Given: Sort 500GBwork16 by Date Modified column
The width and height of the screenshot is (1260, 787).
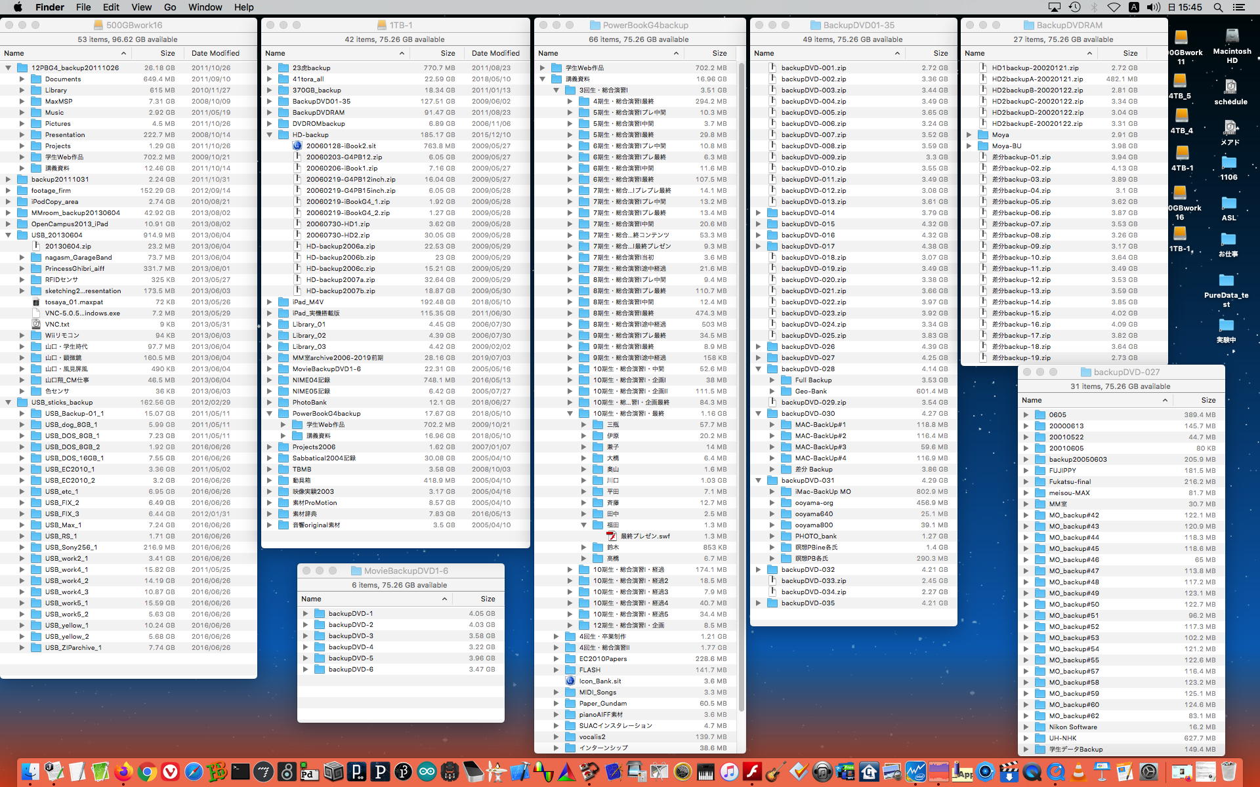Looking at the screenshot, I should pos(215,53).
